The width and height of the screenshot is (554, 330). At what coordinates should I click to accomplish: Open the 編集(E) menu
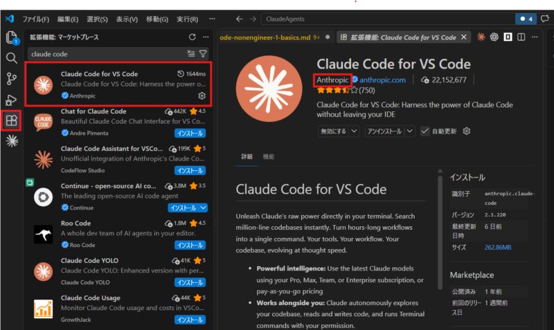(x=68, y=19)
